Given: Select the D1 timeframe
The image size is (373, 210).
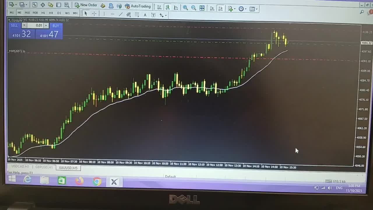Looking at the screenshot, I should [x=59, y=13].
